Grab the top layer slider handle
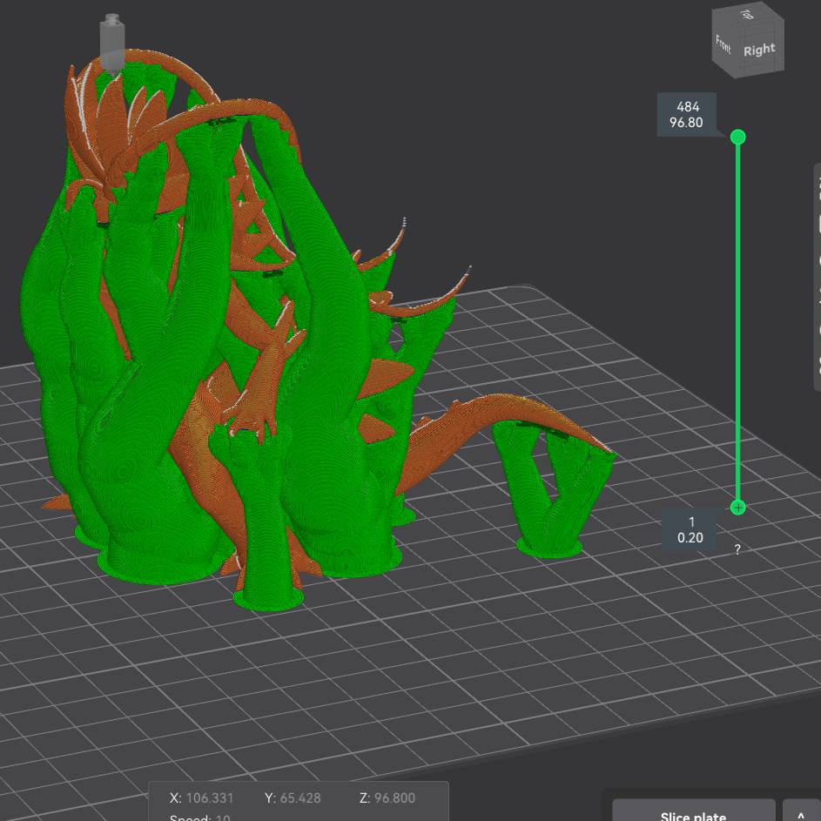This screenshot has height=821, width=821. (737, 138)
